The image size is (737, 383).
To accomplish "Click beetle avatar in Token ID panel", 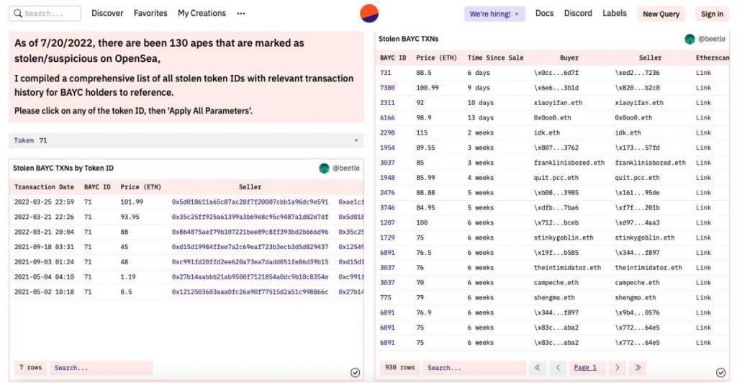I will tap(324, 168).
